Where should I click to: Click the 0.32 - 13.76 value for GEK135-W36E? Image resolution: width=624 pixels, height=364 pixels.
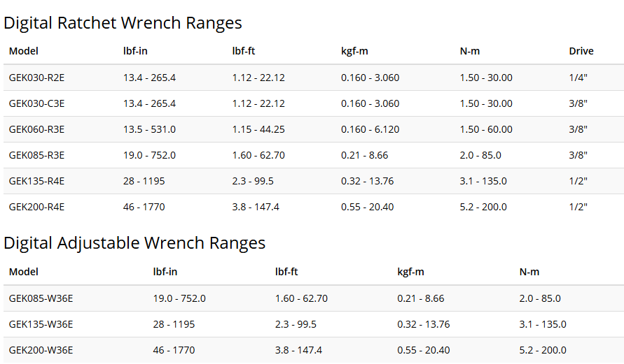point(424,324)
